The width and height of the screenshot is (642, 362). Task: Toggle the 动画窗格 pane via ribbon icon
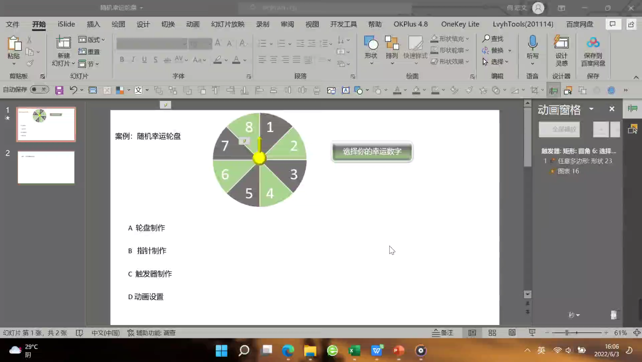tap(553, 90)
